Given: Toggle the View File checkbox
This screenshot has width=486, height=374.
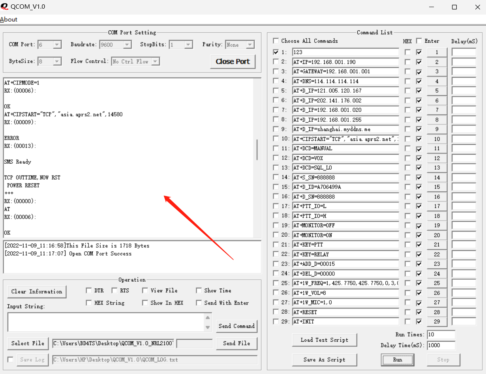Looking at the screenshot, I should [145, 291].
